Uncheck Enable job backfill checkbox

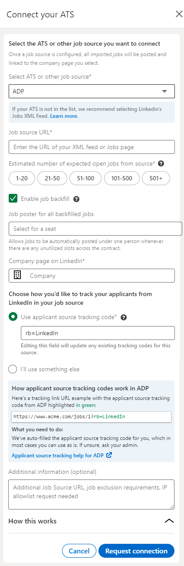click(x=13, y=199)
